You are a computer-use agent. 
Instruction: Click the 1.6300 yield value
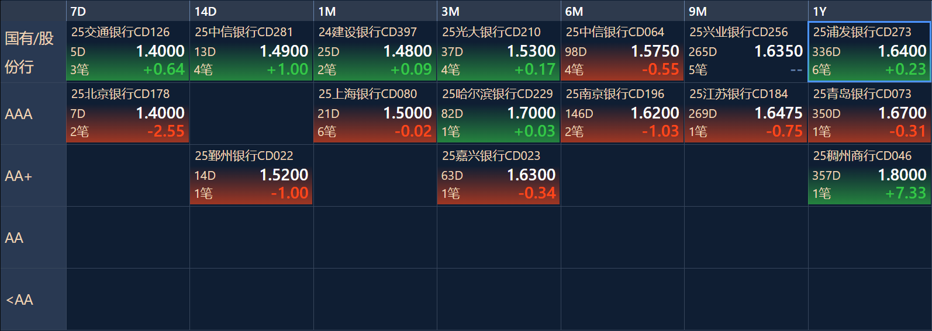pyautogui.click(x=531, y=175)
